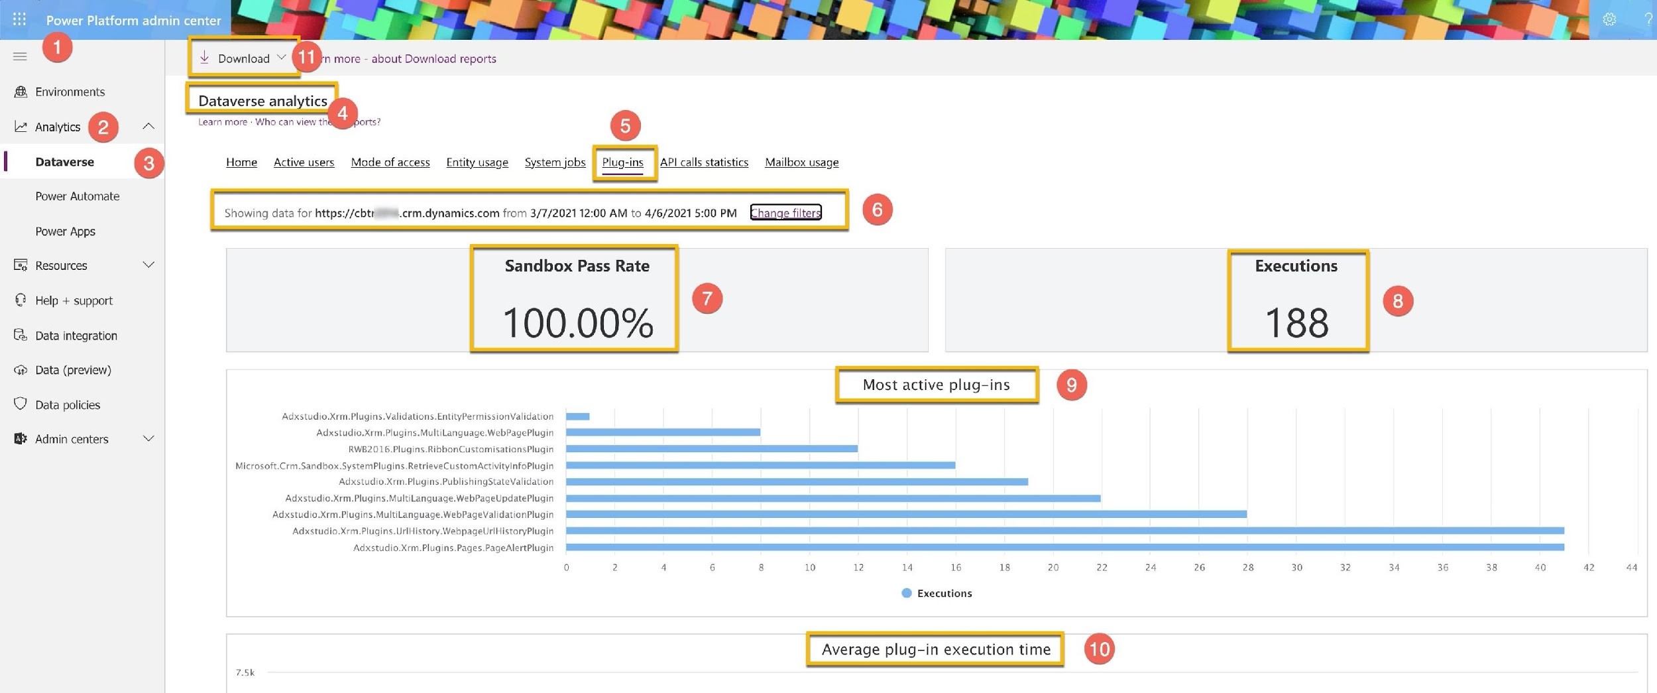
Task: Click the download arrow icon
Action: click(205, 58)
